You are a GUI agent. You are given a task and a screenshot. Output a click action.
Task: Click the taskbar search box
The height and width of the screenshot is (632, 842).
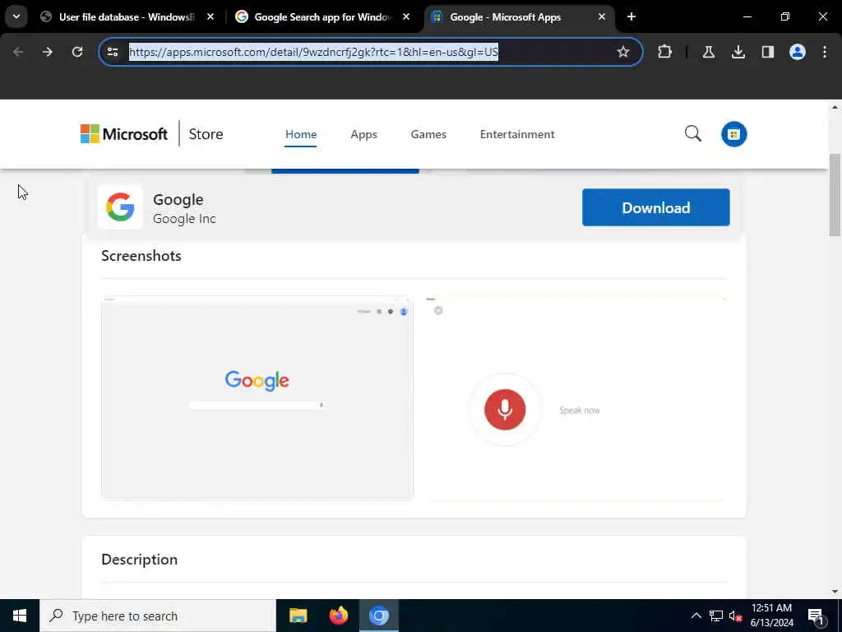point(157,616)
